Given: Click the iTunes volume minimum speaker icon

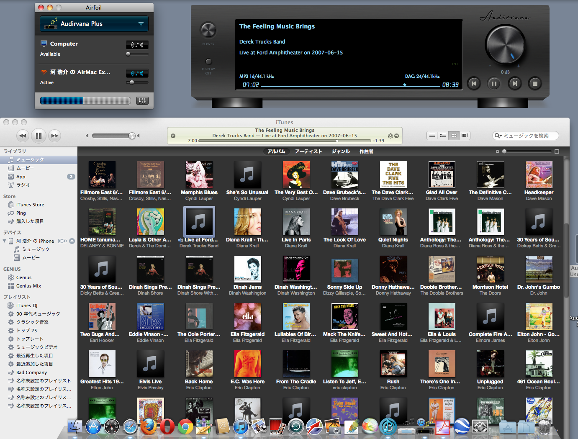Looking at the screenshot, I should point(87,136).
